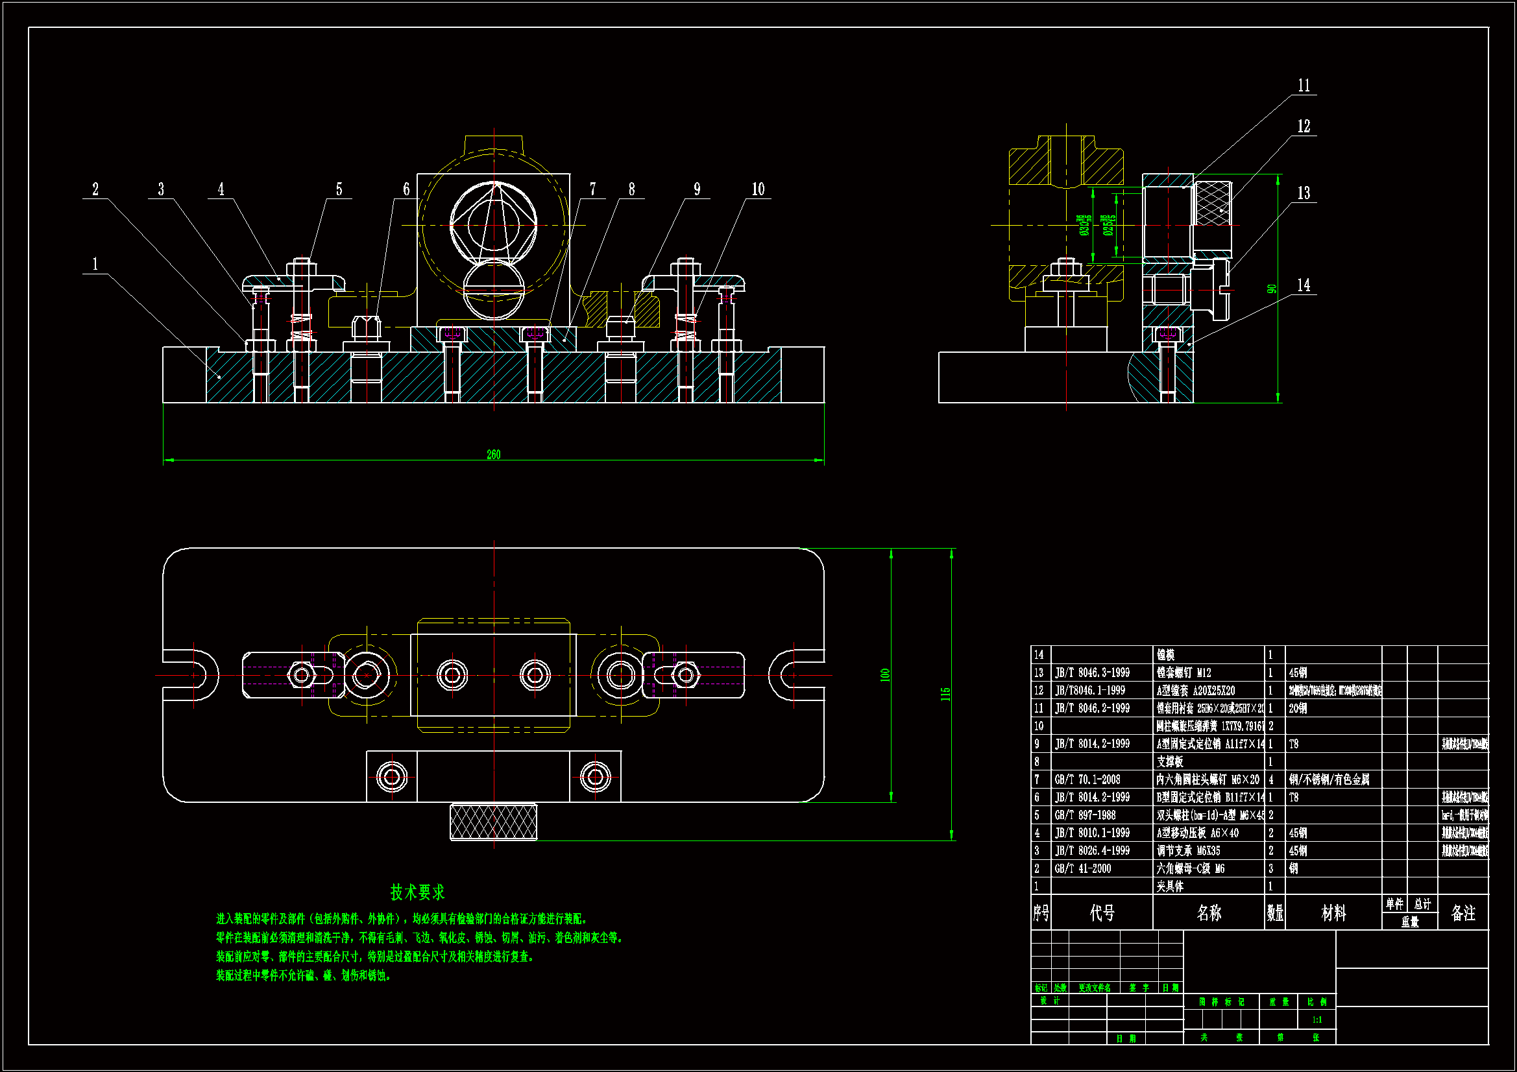Select balloon number 1 in the front view
This screenshot has width=1517, height=1072.
pyautogui.click(x=95, y=264)
